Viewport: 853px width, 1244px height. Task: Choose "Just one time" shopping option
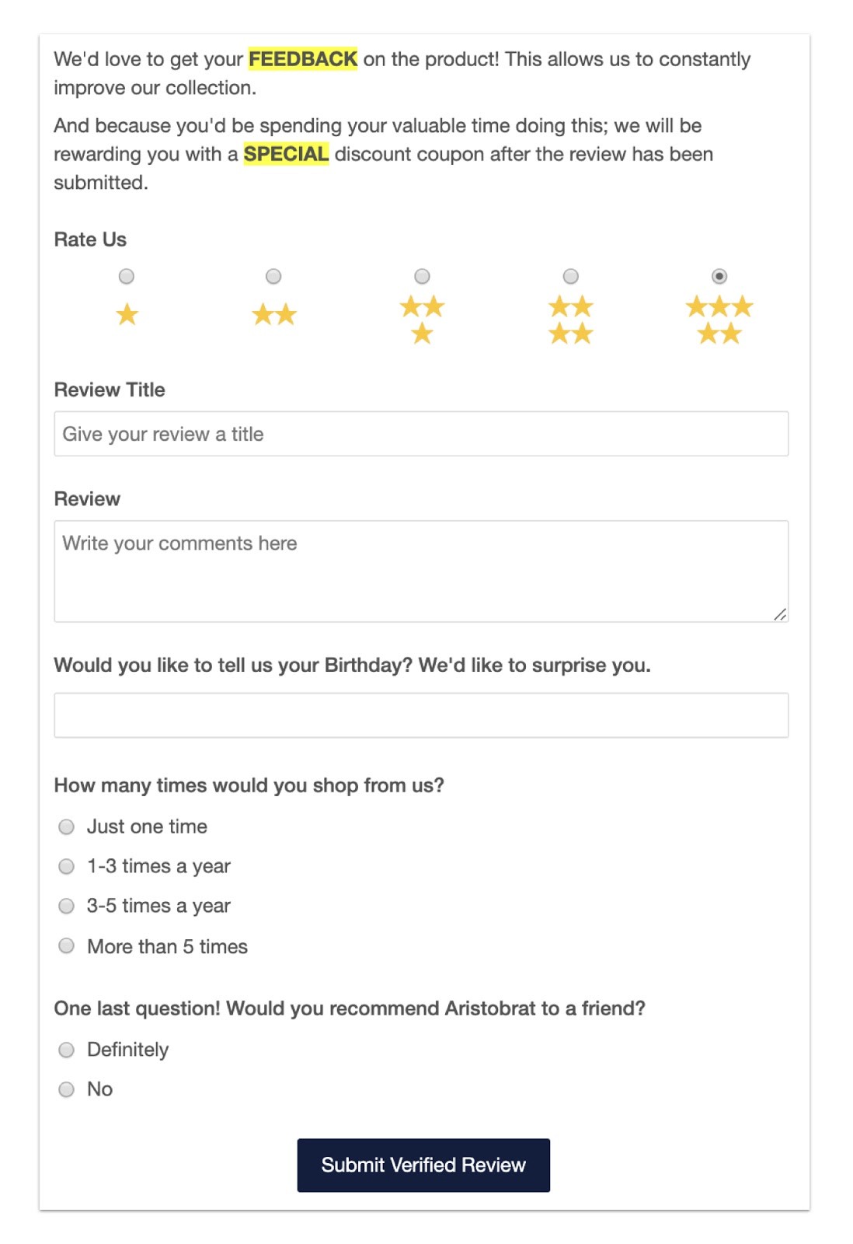67,826
